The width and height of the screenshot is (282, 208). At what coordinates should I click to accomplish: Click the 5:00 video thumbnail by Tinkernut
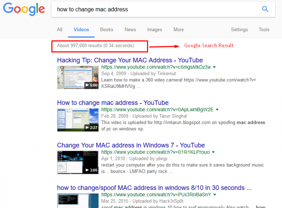pyautogui.click(x=78, y=77)
